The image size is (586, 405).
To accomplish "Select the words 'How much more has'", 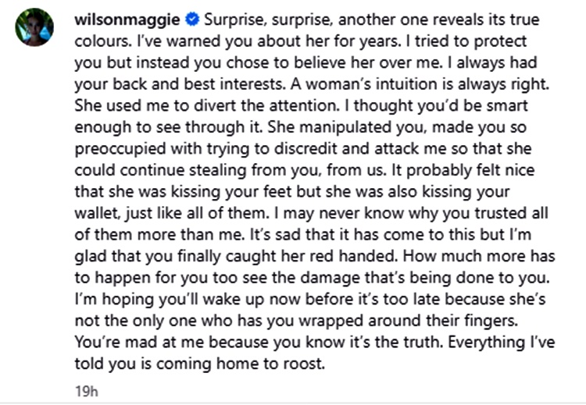I will [x=479, y=256].
